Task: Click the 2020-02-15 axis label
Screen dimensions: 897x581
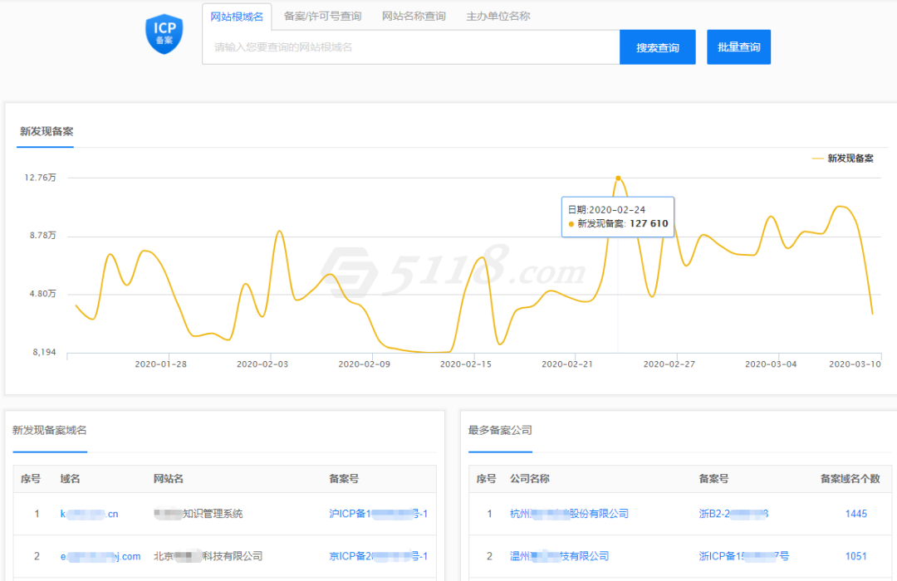Action: (466, 364)
